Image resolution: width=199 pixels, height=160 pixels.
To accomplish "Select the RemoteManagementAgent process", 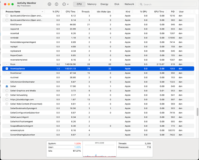I will [98, 42].
